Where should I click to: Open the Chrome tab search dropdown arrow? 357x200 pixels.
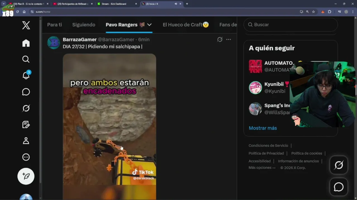[x=4, y=4]
